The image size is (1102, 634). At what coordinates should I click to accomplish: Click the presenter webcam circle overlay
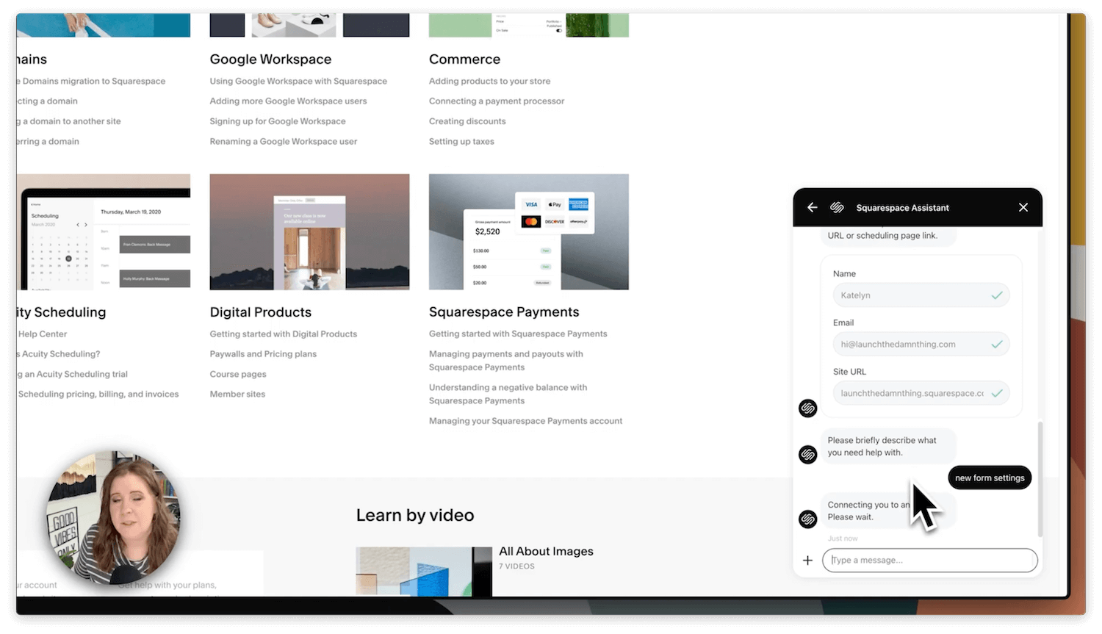point(114,519)
